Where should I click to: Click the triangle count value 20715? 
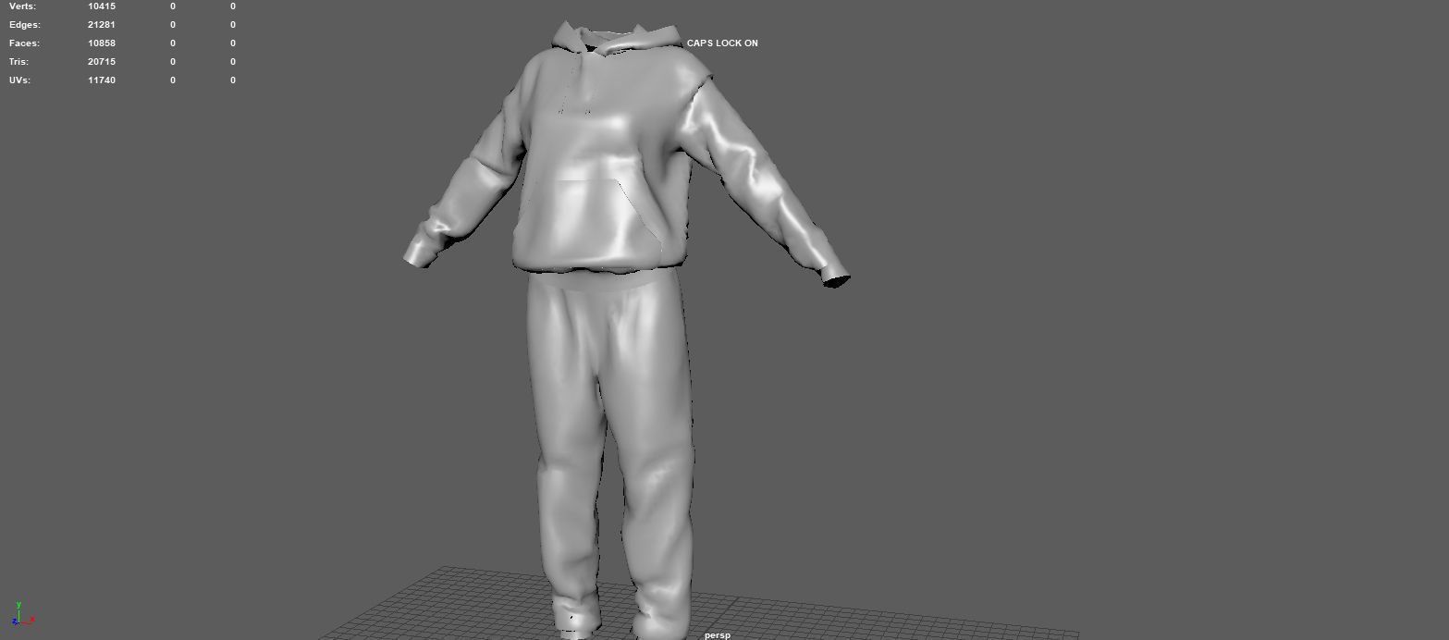[102, 62]
